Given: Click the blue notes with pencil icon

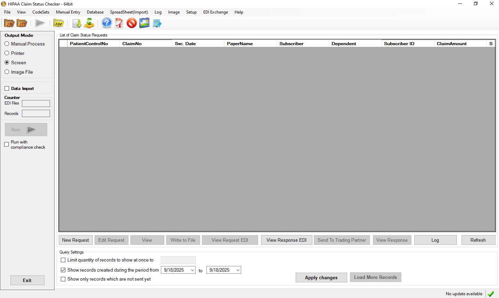Looking at the screenshot, I should pyautogui.click(x=157, y=23).
